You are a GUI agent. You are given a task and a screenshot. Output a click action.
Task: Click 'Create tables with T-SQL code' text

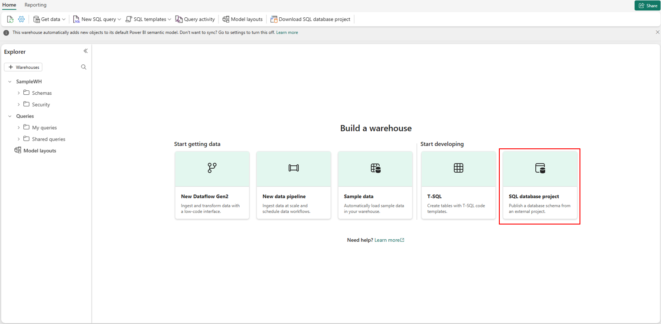[x=456, y=209]
